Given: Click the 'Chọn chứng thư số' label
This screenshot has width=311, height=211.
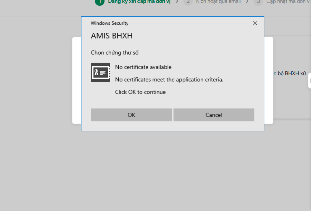Looking at the screenshot, I should coord(114,53).
